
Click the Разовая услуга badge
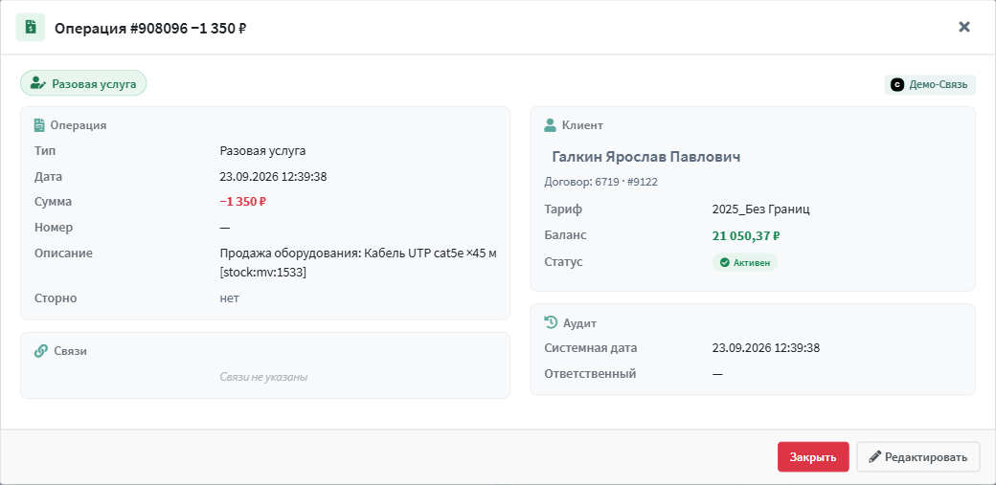point(83,83)
